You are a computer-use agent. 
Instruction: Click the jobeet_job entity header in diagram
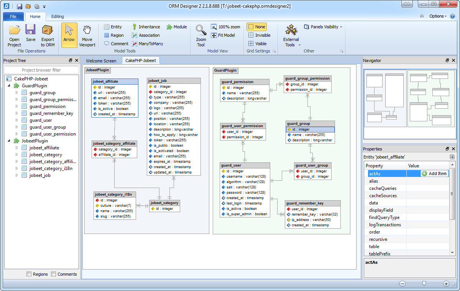tap(174, 81)
